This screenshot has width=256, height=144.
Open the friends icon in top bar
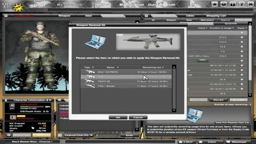pos(232,4)
